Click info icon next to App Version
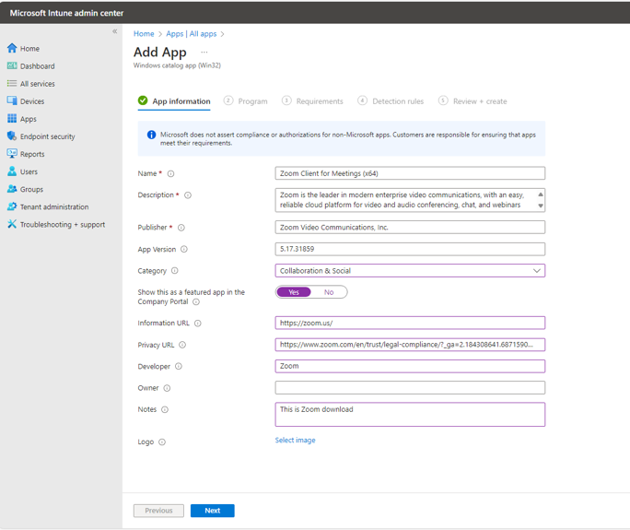630x530 pixels. [184, 249]
